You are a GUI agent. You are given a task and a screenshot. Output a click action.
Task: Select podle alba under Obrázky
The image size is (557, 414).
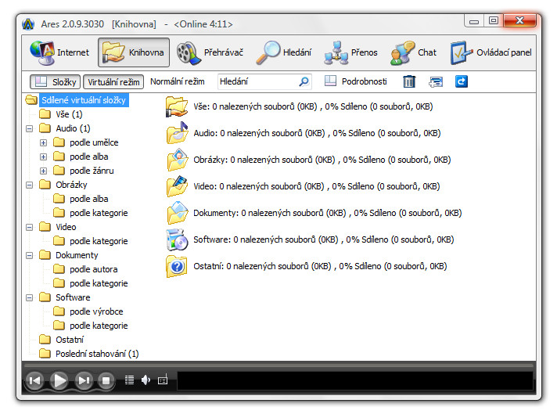[89, 199]
